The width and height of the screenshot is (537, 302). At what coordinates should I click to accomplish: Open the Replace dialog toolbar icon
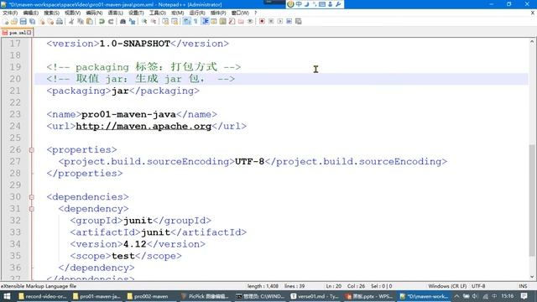[132, 21]
